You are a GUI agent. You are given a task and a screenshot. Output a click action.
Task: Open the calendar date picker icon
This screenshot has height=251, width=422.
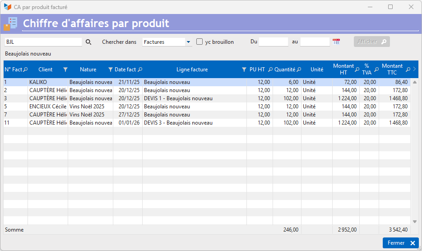point(336,42)
